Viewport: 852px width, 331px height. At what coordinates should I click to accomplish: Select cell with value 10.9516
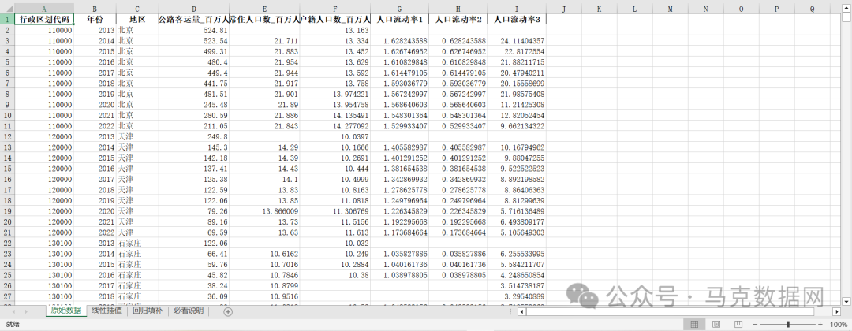tap(264, 296)
